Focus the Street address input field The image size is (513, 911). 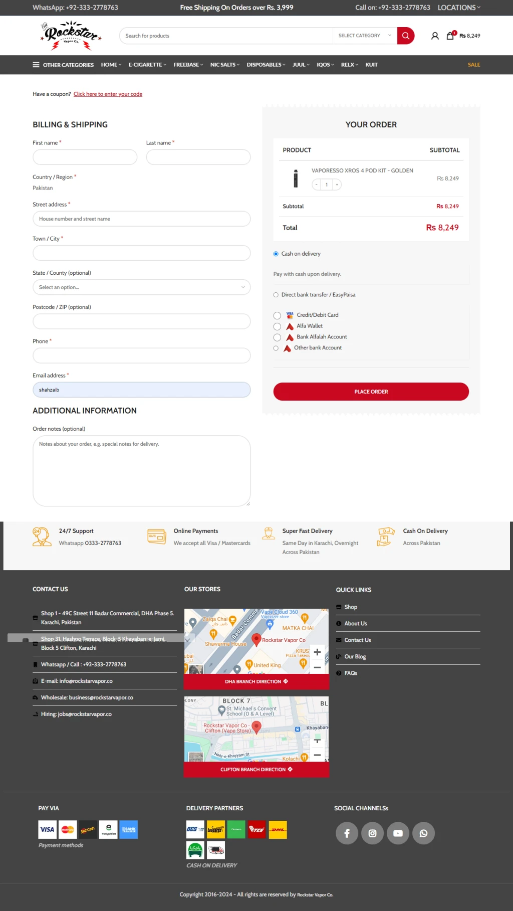pyautogui.click(x=142, y=219)
